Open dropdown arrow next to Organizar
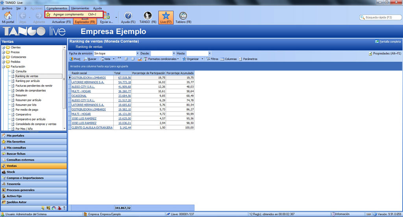 [x=202, y=59]
